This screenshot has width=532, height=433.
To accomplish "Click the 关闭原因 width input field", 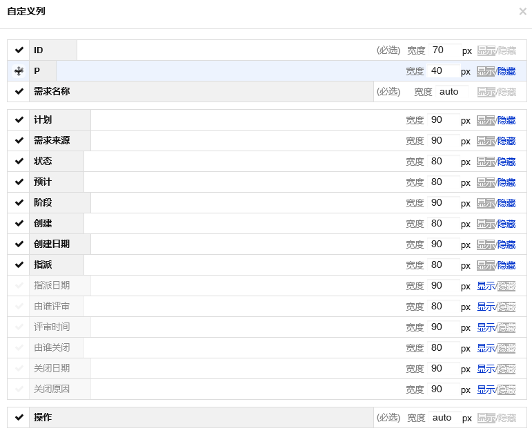I will click(444, 389).
